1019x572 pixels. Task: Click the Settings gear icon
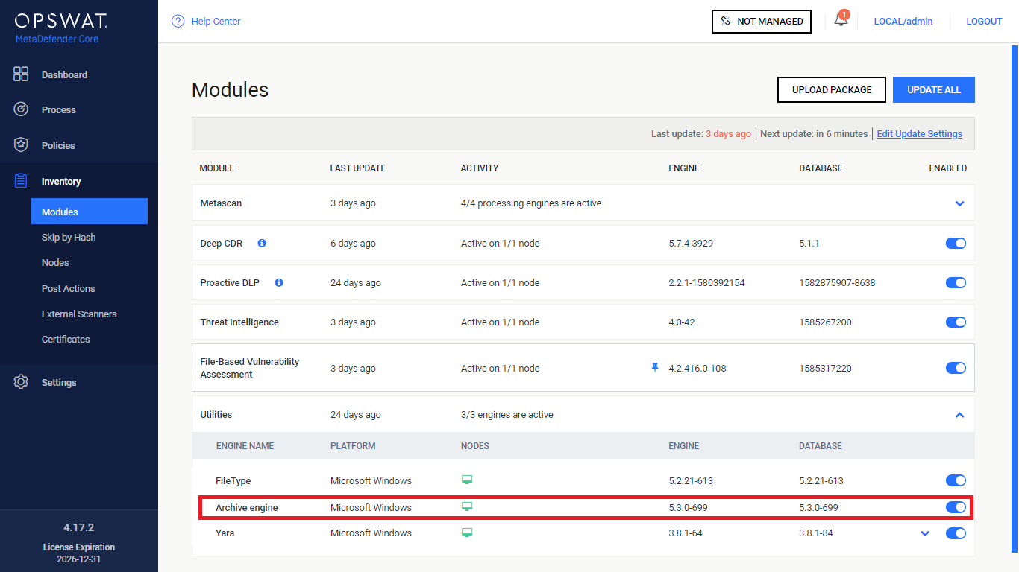tap(21, 382)
